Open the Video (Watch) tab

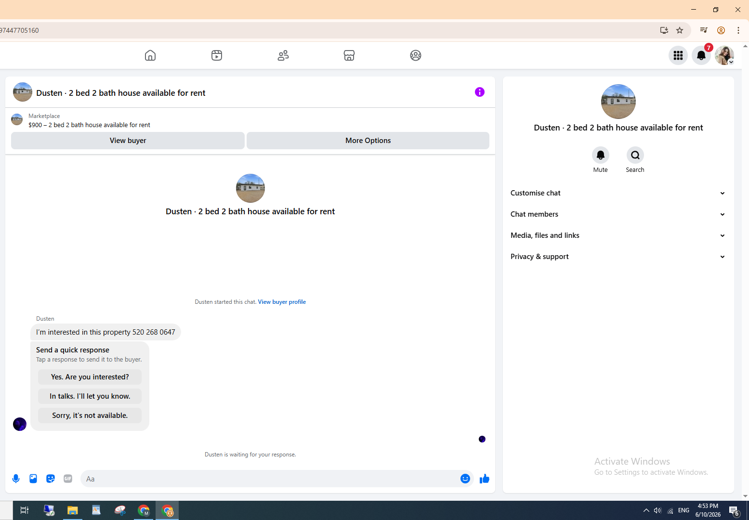coord(217,55)
